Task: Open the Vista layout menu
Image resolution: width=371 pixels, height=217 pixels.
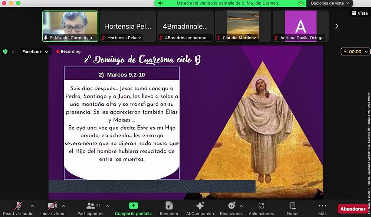Action: click(x=359, y=13)
